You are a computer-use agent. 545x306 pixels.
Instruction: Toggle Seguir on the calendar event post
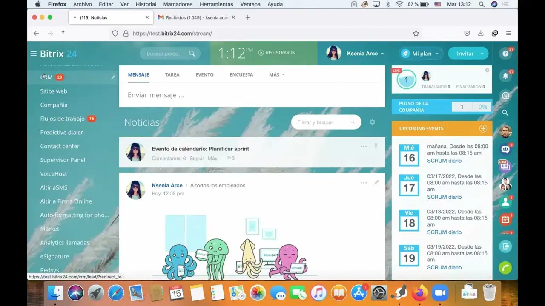(x=197, y=158)
